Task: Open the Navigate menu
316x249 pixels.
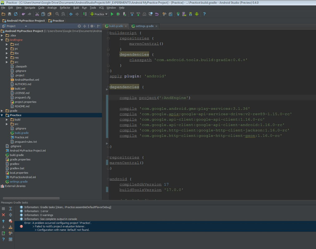Action: pyautogui.click(x=30, y=8)
